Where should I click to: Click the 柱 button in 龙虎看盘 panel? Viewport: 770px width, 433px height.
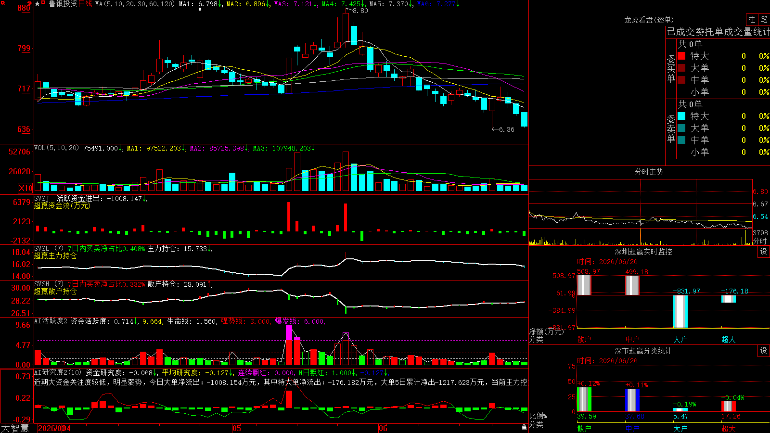pos(752,19)
